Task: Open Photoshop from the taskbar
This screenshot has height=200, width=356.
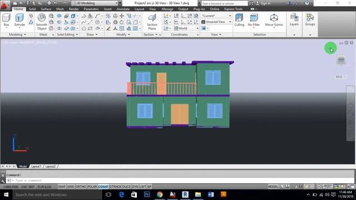Action: point(147,194)
